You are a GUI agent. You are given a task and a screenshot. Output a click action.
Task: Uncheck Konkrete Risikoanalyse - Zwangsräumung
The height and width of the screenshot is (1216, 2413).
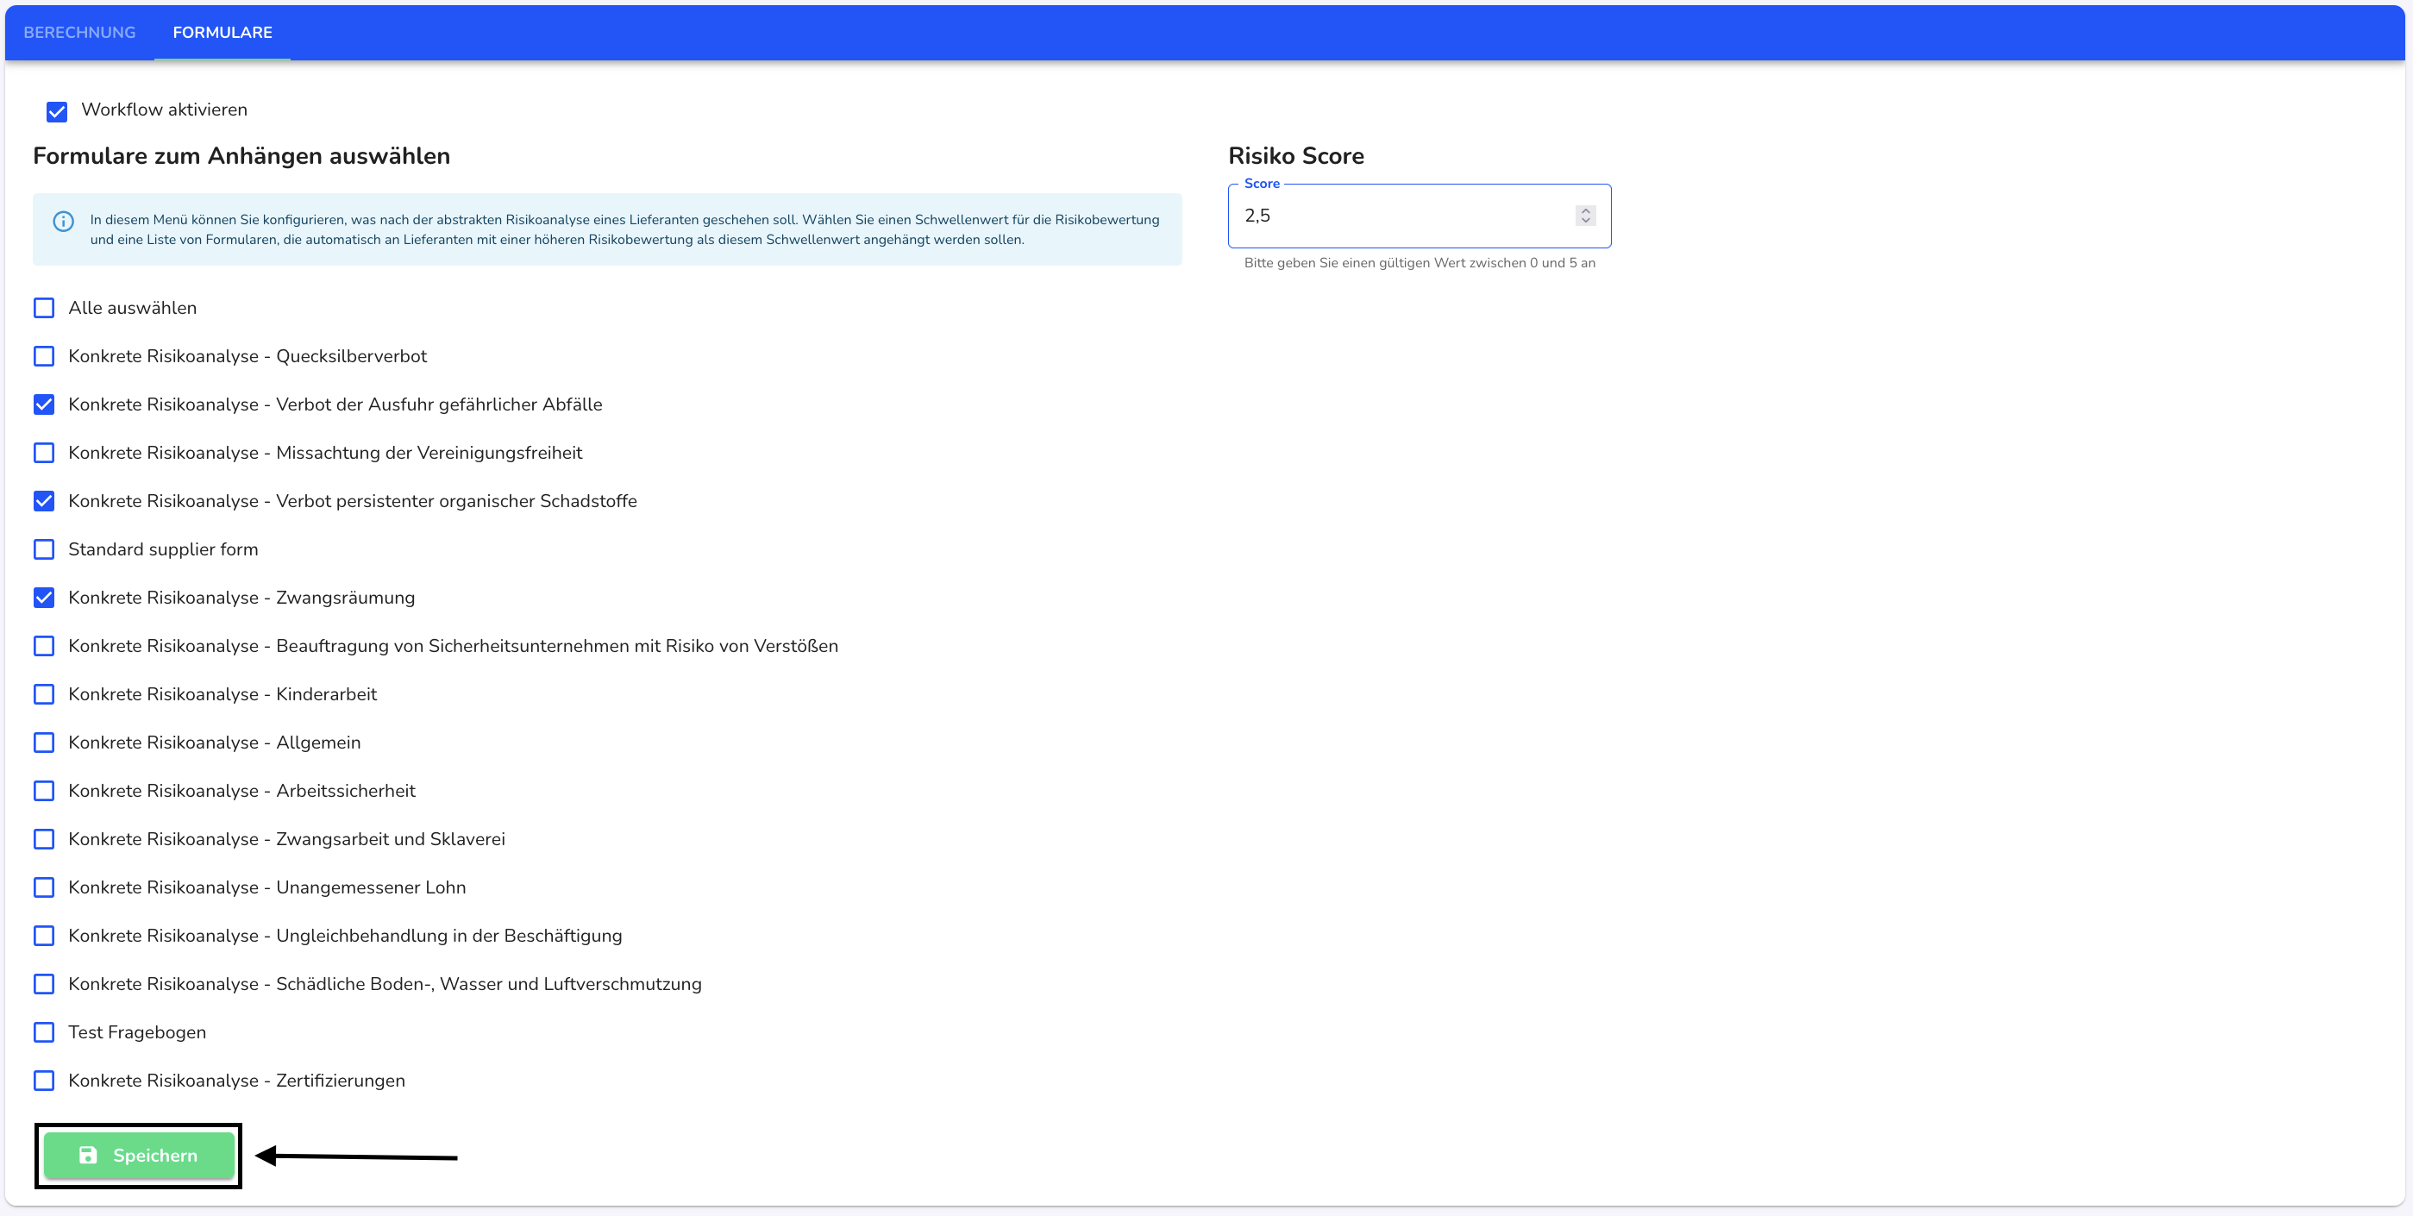click(44, 598)
